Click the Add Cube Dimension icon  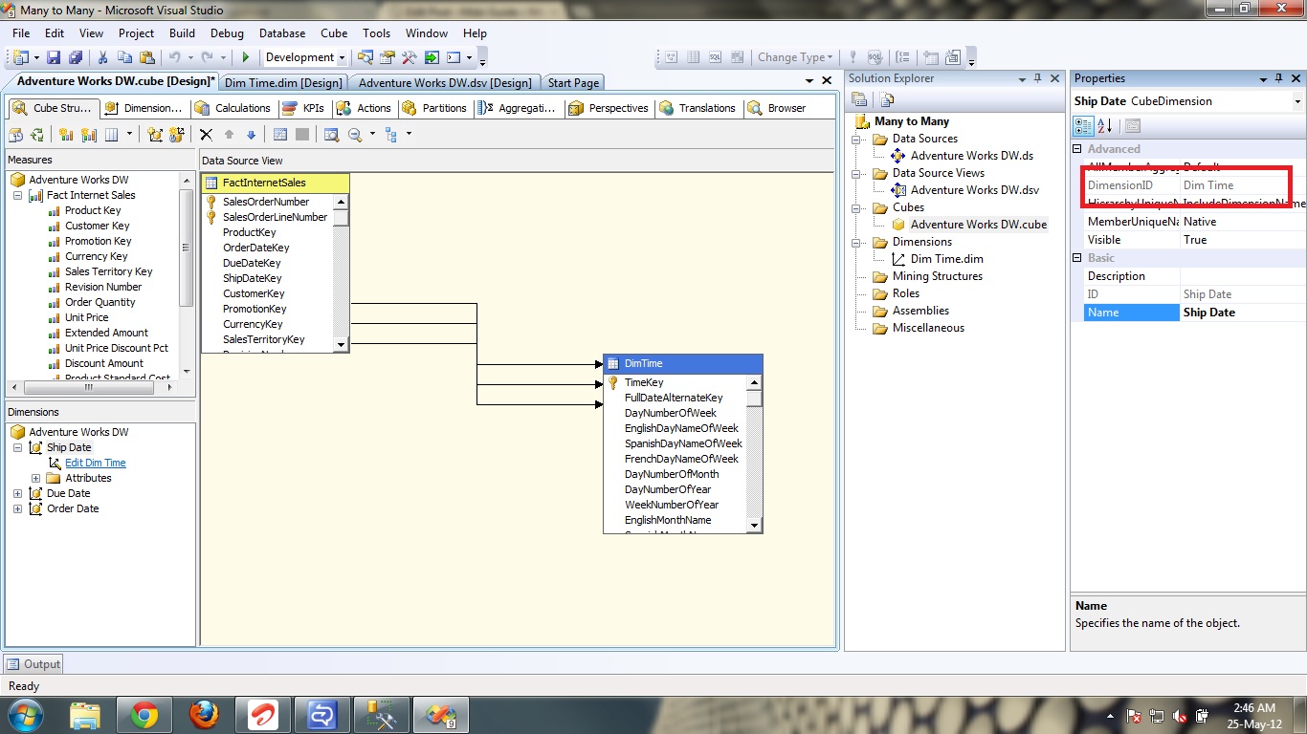click(x=155, y=135)
